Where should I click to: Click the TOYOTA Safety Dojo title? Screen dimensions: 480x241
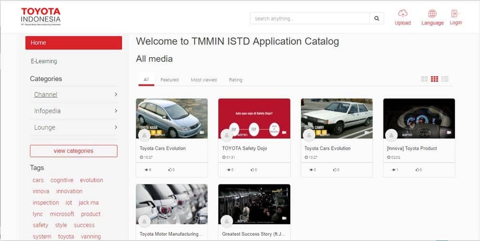point(244,148)
